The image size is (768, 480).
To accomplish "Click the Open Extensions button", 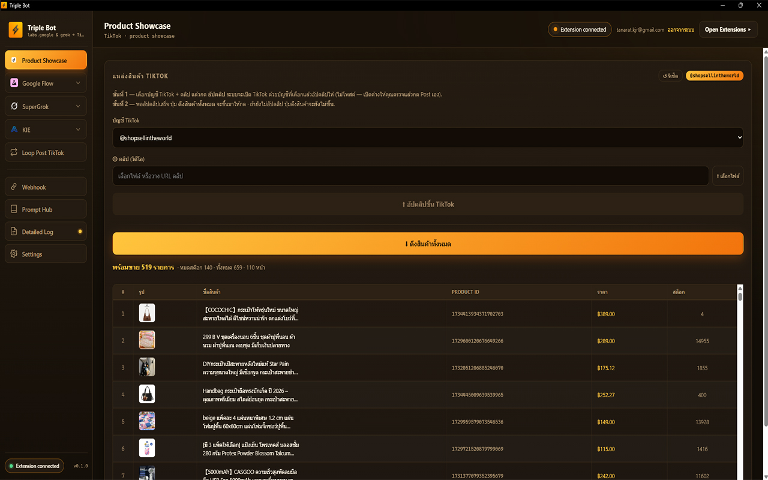I will pos(728,29).
